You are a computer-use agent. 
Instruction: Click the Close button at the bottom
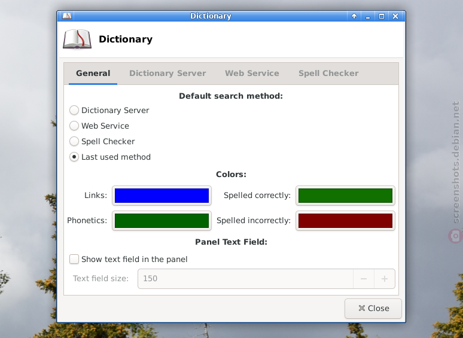373,309
